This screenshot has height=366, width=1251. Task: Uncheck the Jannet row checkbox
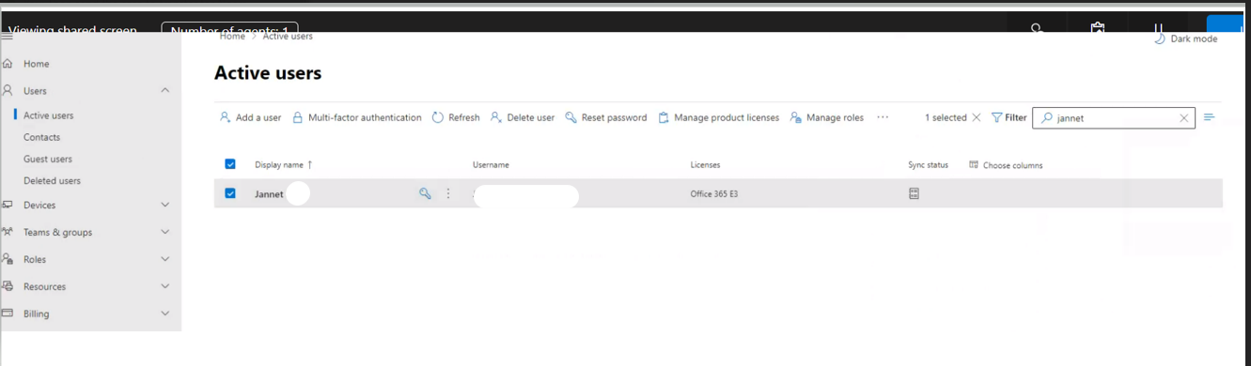pos(230,193)
